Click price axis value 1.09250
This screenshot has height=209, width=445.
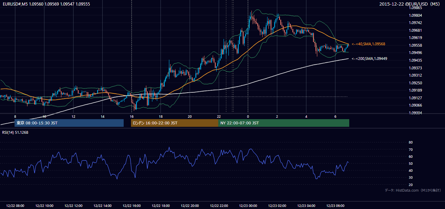click(416, 83)
